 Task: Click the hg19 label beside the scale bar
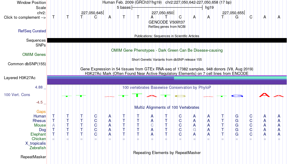click(x=209, y=8)
